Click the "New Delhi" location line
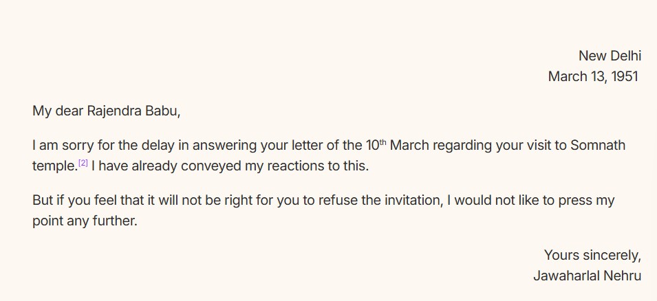657x301 pixels. coord(610,56)
